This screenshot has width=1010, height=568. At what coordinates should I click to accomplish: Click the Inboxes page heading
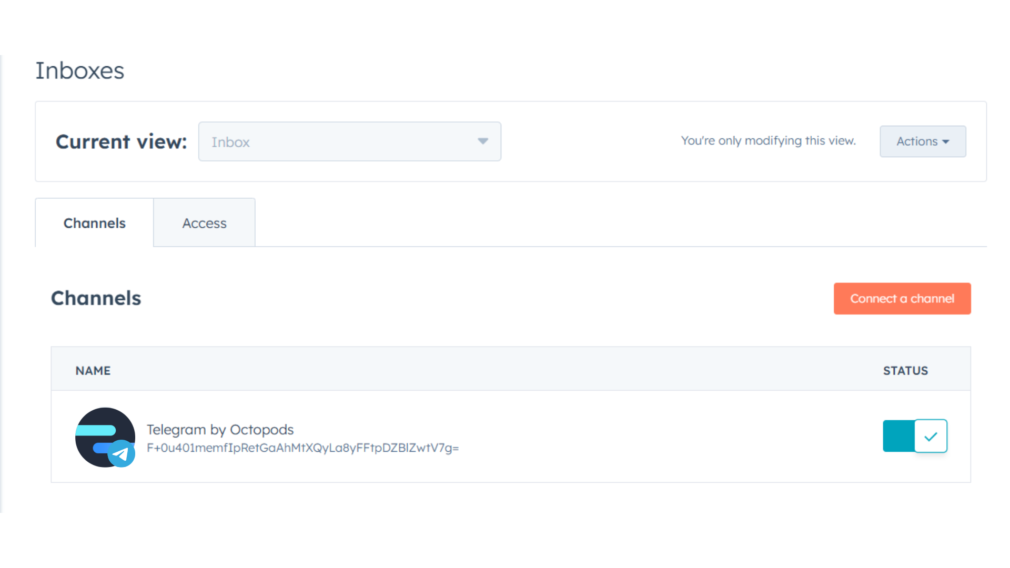80,71
